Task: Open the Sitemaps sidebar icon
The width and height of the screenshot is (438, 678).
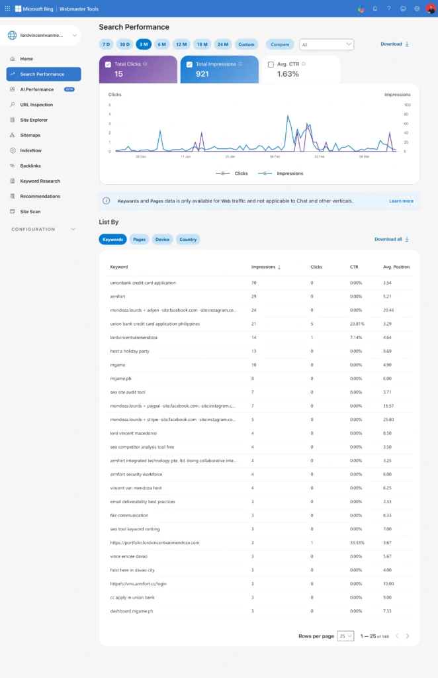Action: [13, 135]
